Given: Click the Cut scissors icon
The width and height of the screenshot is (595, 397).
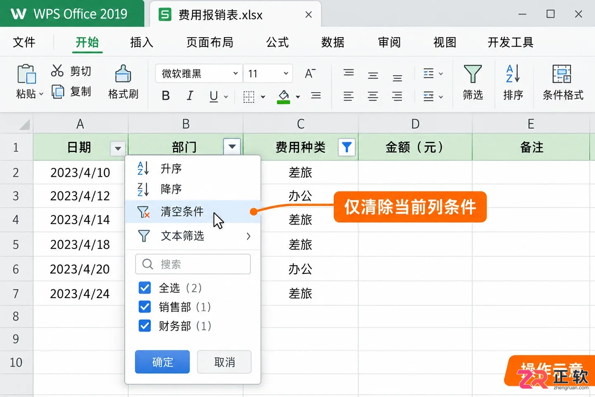Looking at the screenshot, I should [x=57, y=70].
